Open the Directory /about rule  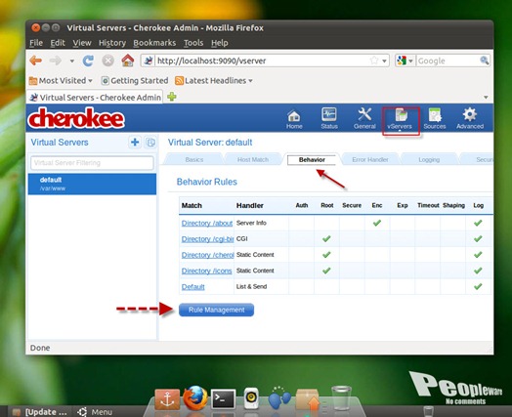click(207, 223)
